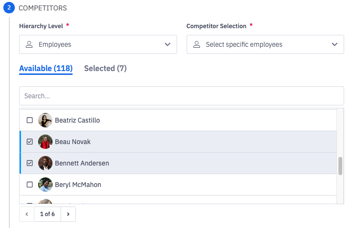This screenshot has width=358, height=228.
Task: Click the person icon in Competitor Selection field
Action: (x=196, y=44)
